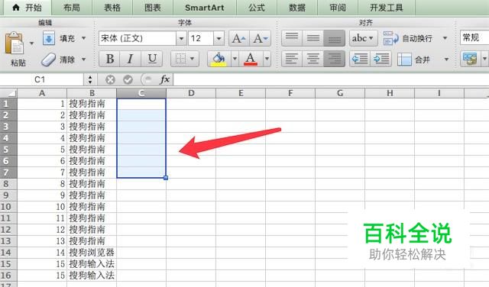This screenshot has height=287, width=489.
Task: Switch to the 审阅 (Review) tab
Action: tap(338, 8)
